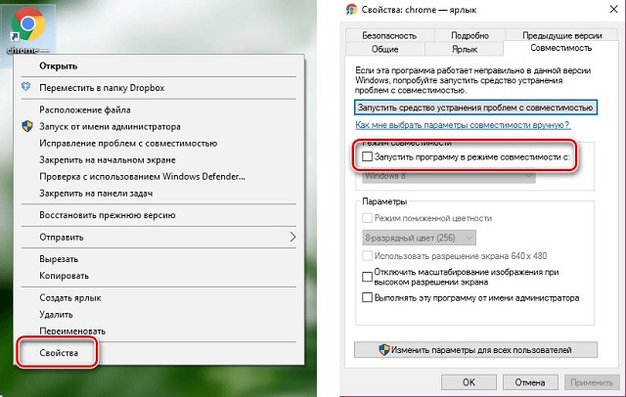The height and width of the screenshot is (397, 626).
Task: Select the Совместимость tab
Action: (x=560, y=48)
